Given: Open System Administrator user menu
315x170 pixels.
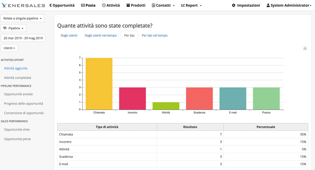Looking at the screenshot, I should pos(289,5).
